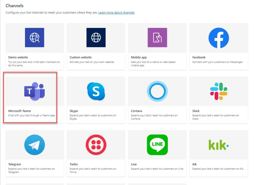Screen dimensions: 255x185
Task: Click the Slack card title
Action: pos(196,111)
